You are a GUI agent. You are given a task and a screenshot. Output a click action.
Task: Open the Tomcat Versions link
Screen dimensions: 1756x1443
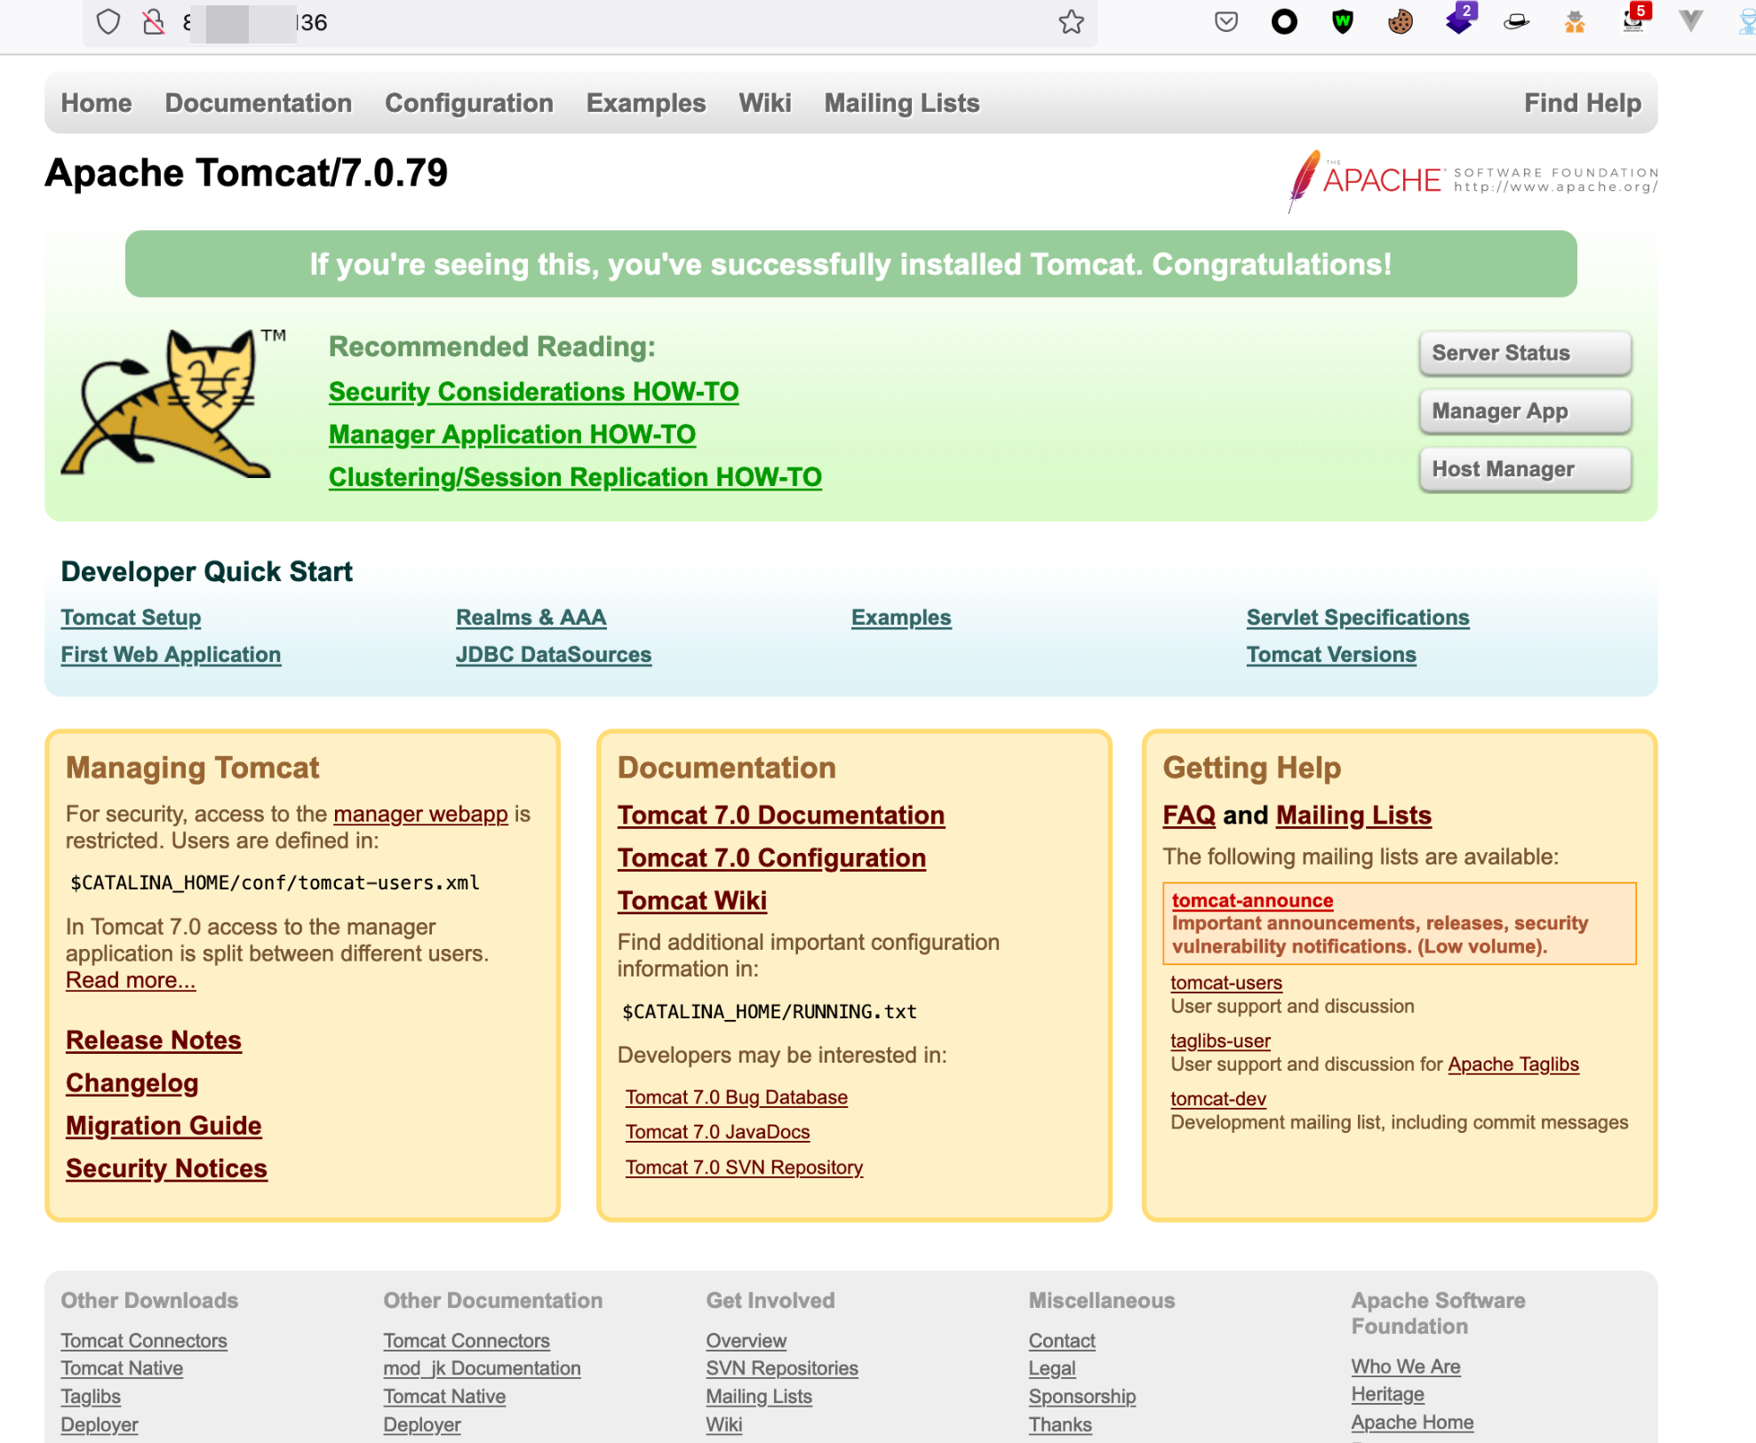point(1331,655)
